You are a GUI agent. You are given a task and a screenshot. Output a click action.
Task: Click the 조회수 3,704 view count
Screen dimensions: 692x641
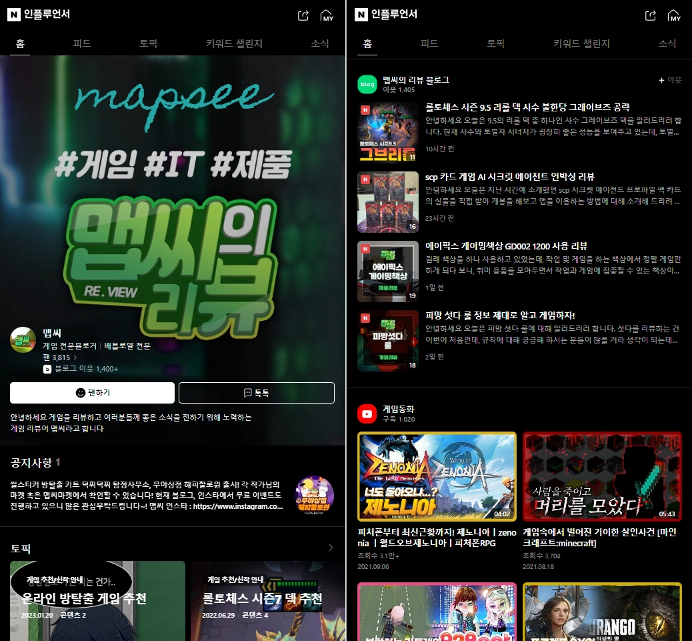click(541, 556)
